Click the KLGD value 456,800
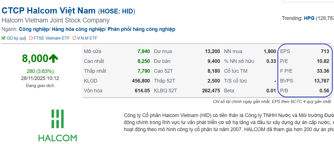334x144 pixels. [141, 81]
